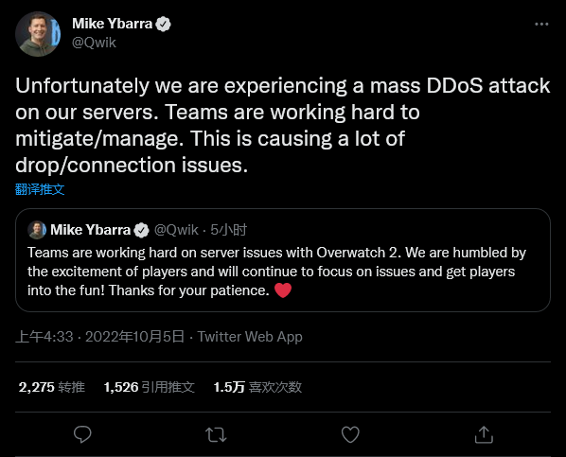Retweet using the arrows icon
The width and height of the screenshot is (566, 457).
tap(216, 434)
